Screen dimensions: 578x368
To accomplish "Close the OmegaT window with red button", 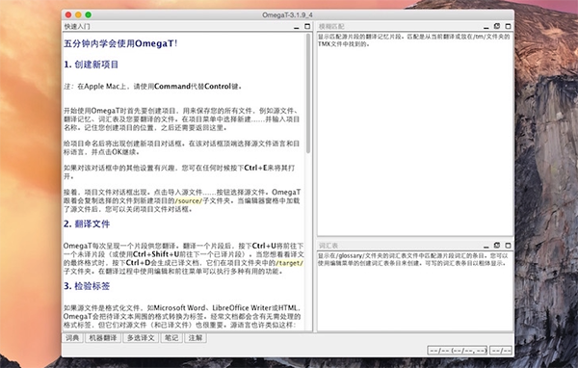I will (x=68, y=14).
